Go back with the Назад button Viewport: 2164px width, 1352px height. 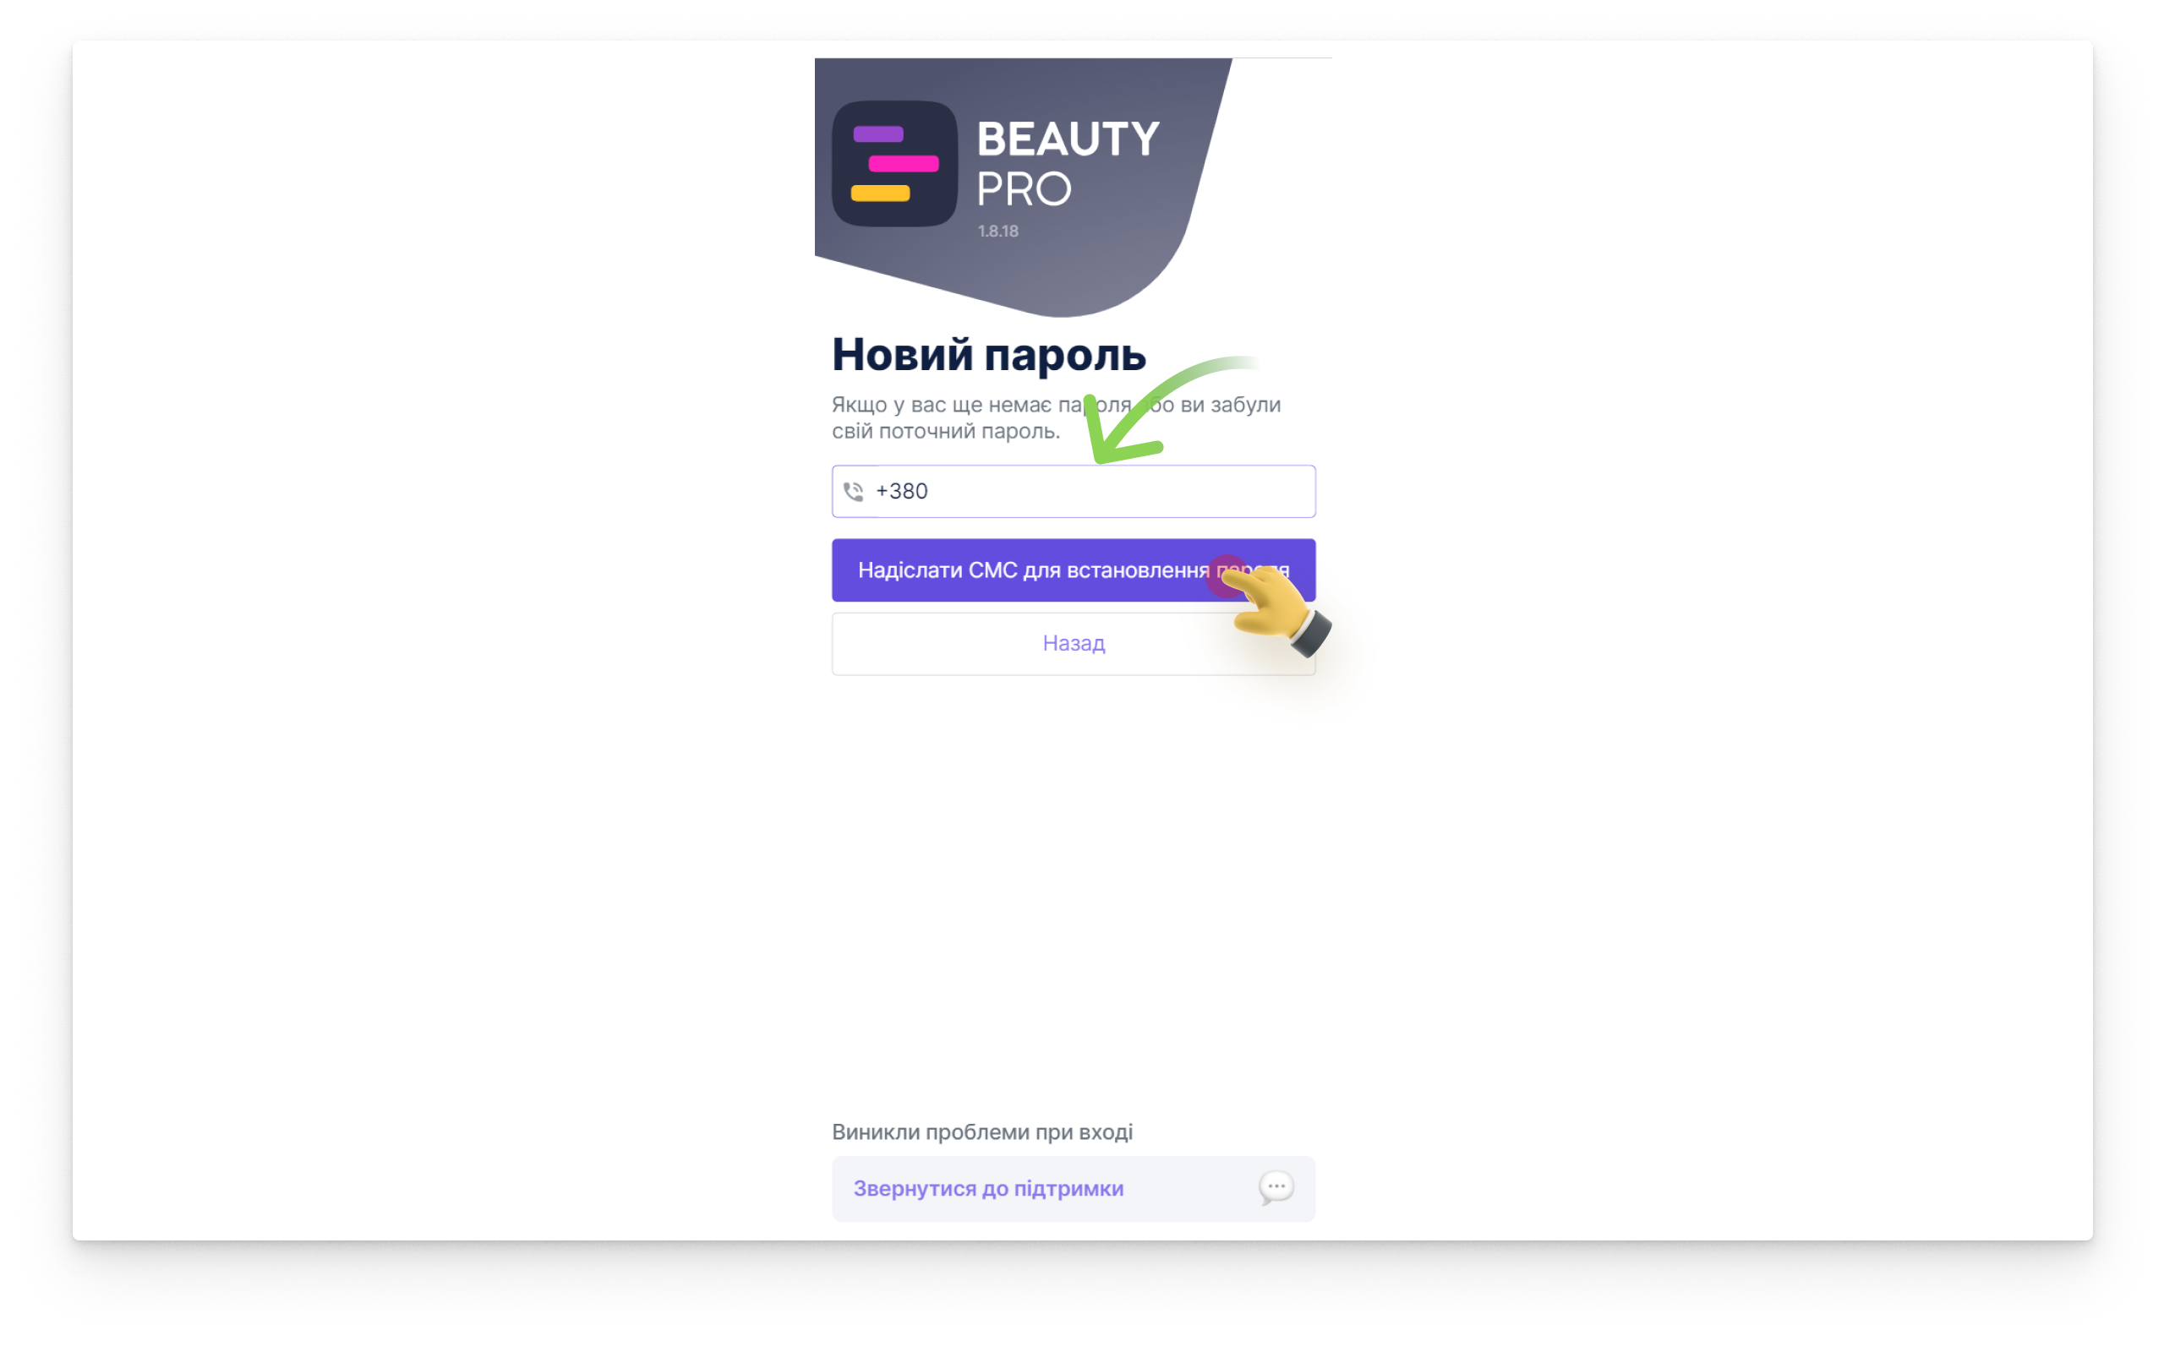[1073, 644]
